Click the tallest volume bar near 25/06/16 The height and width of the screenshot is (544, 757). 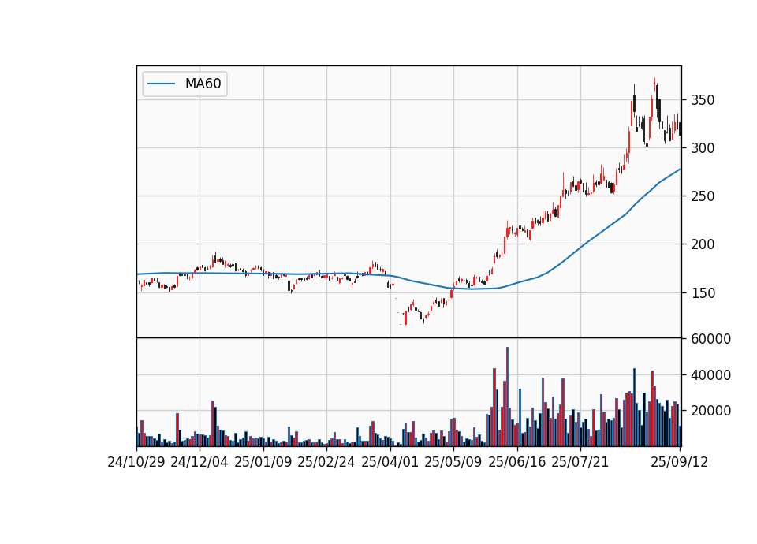coord(507,397)
